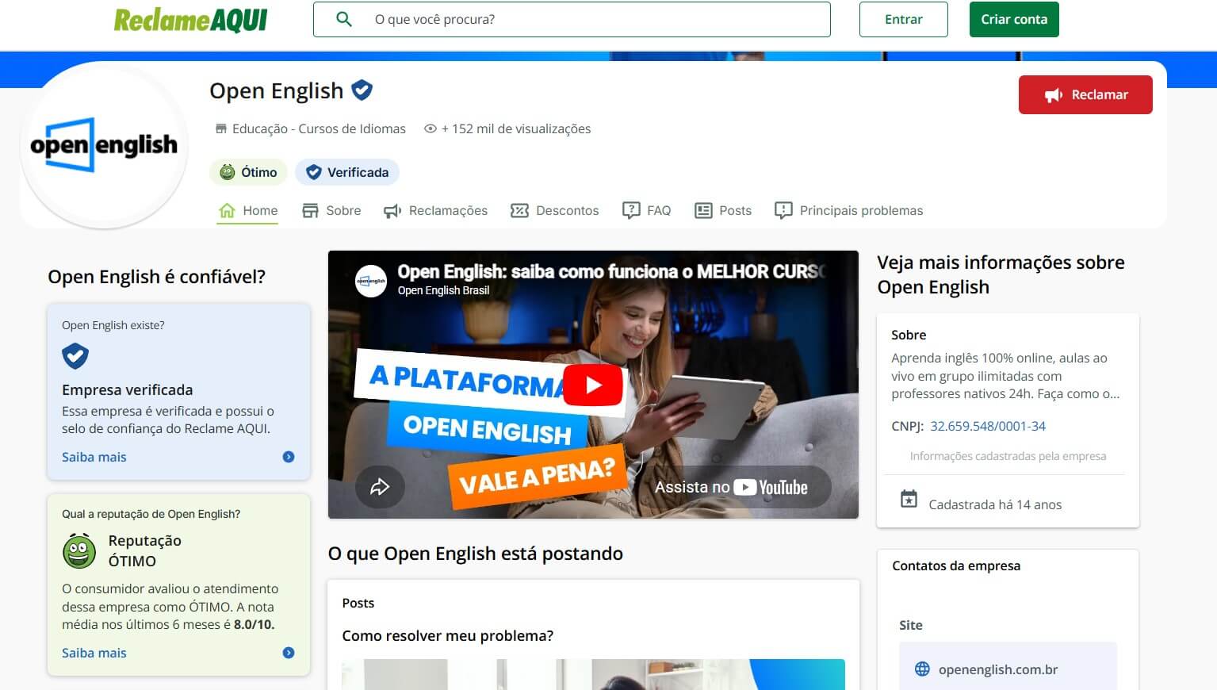The image size is (1217, 690).
Task: Click the store icon before Educação category
Action: (221, 128)
